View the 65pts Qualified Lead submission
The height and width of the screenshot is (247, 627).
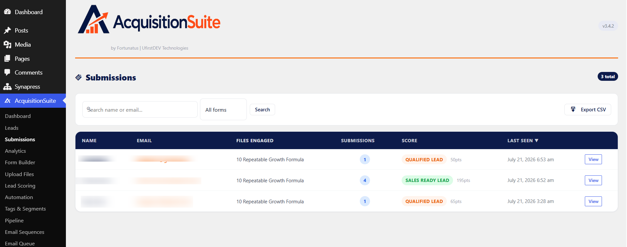coord(593,201)
